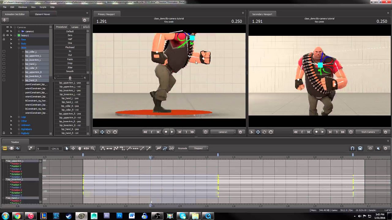Select the secondary viewport rotate manipulator
The height and width of the screenshot is (220, 392).
click(264, 132)
